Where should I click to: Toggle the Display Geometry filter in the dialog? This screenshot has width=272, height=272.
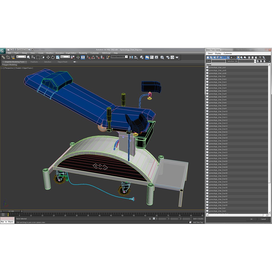208,57
